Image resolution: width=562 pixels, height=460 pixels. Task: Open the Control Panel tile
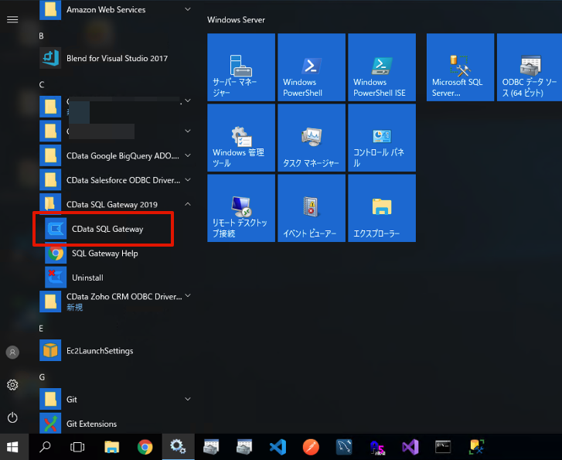382,138
